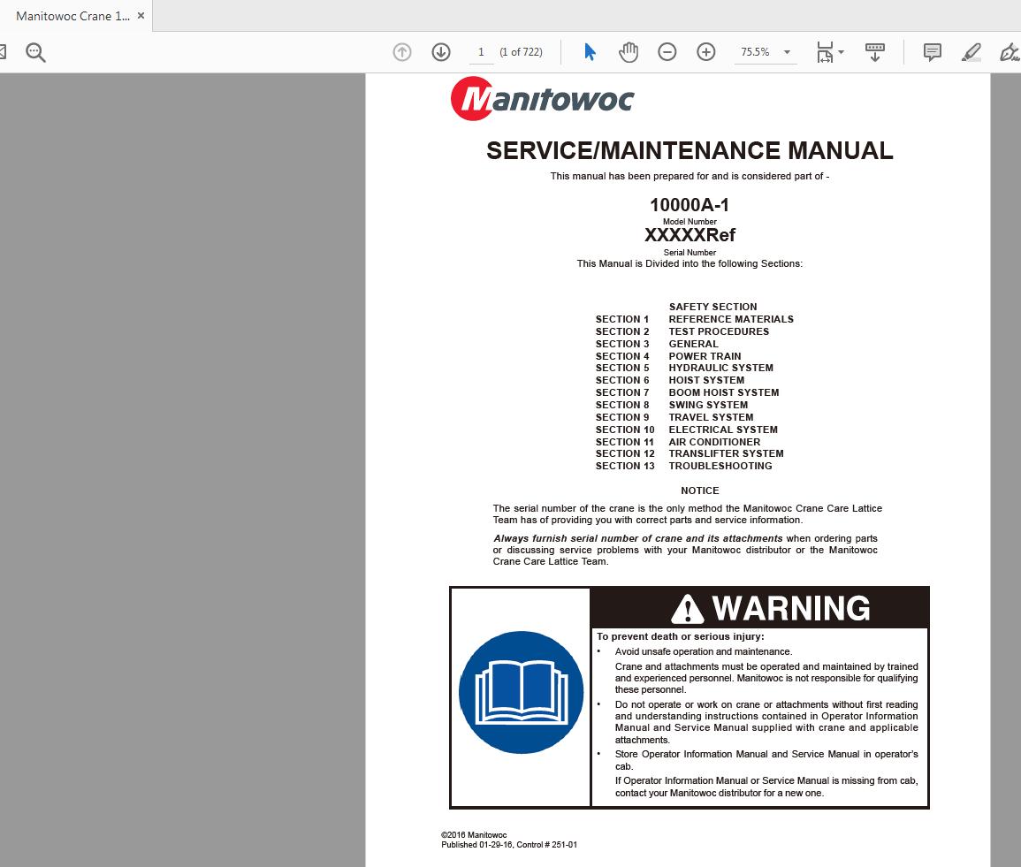The height and width of the screenshot is (867, 1021).
Task: Select the highlight text pen tool
Action: click(971, 52)
